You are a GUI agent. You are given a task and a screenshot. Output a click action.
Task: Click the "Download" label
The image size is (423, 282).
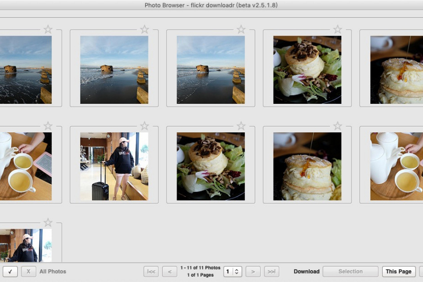[307, 272]
